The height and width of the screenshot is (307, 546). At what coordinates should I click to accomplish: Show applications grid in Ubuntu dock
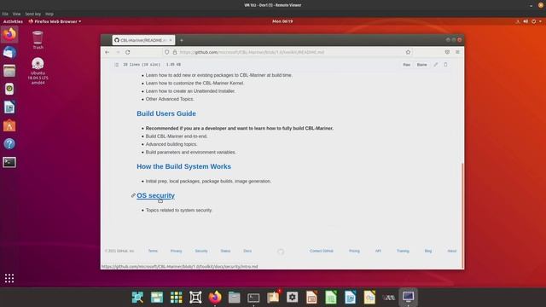tap(9, 278)
